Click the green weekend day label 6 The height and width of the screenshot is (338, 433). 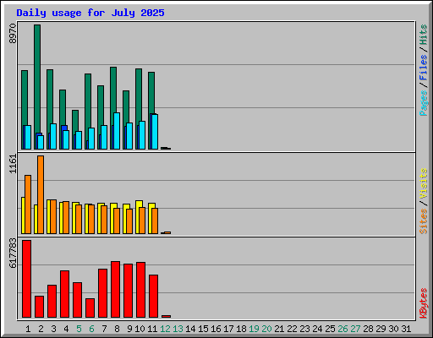pos(91,329)
